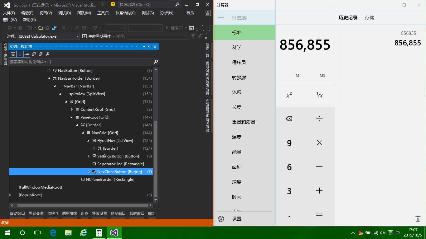Click the divide key in Calculator

coord(319,119)
